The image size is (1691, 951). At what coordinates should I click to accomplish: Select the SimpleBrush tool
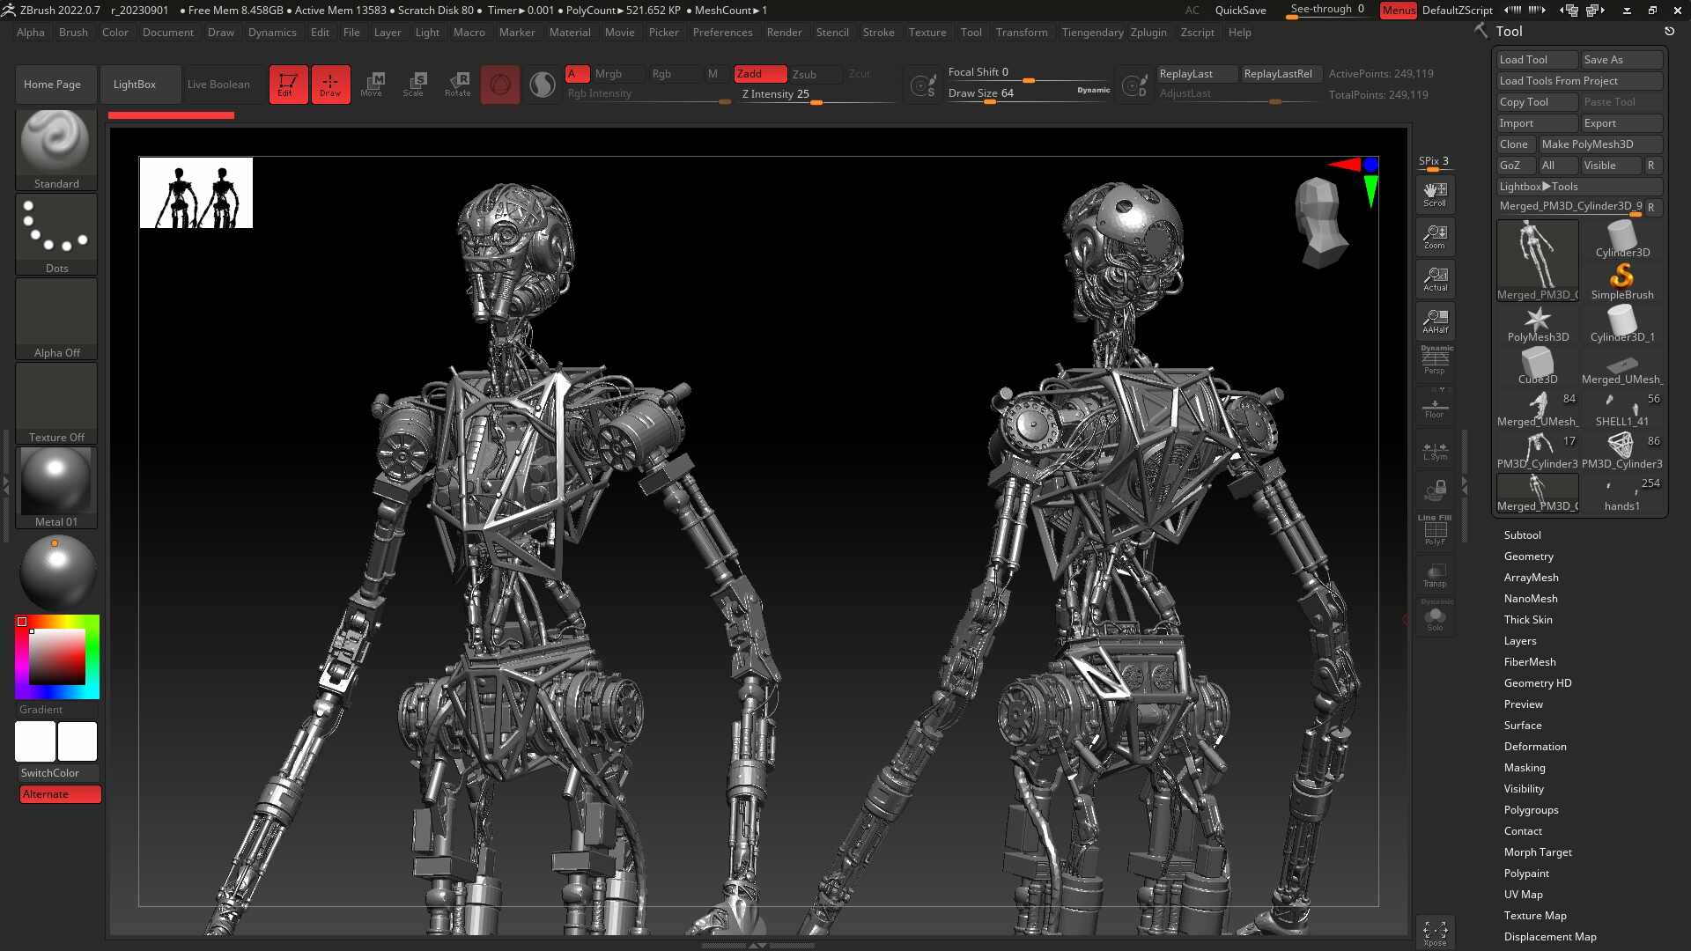[1622, 282]
